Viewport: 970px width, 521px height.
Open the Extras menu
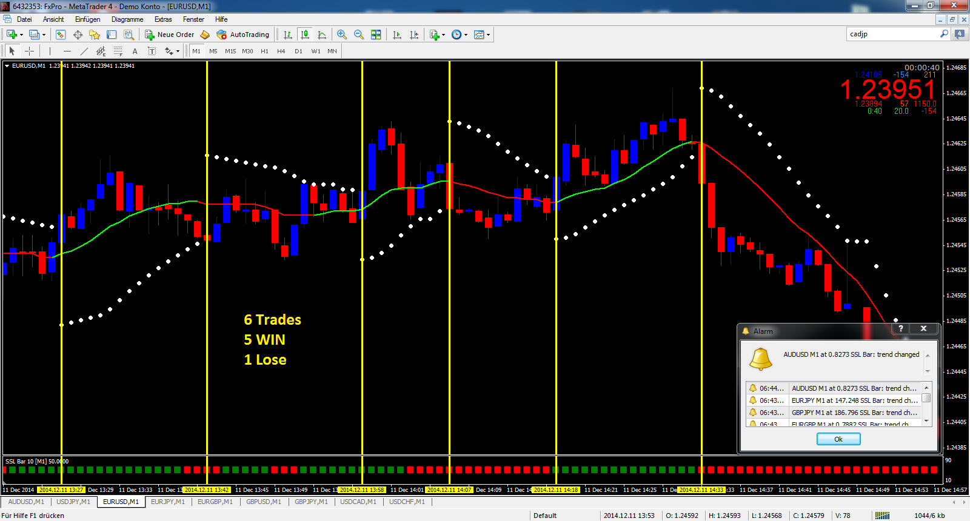pos(163,19)
